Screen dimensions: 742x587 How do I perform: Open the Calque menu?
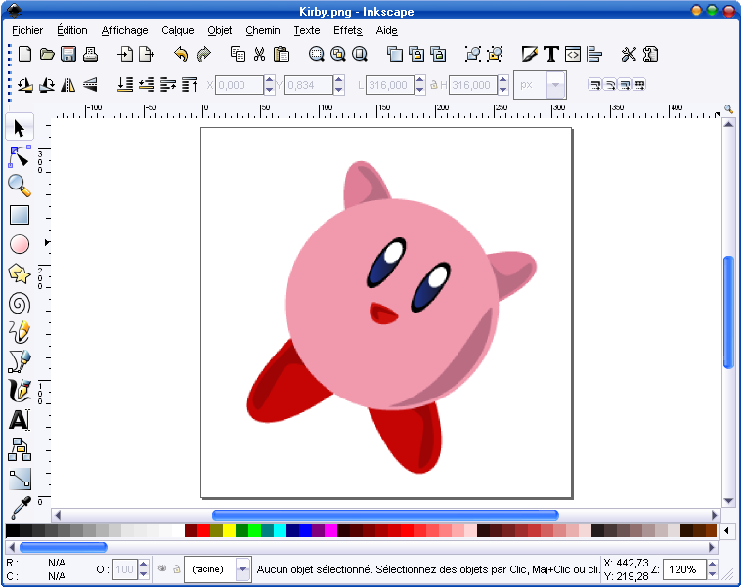[178, 30]
